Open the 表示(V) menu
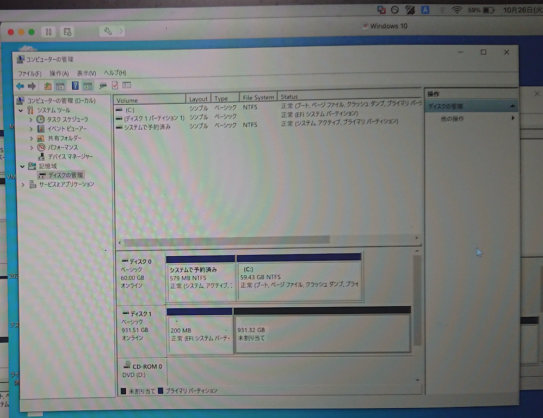The height and width of the screenshot is (418, 543). tap(86, 73)
